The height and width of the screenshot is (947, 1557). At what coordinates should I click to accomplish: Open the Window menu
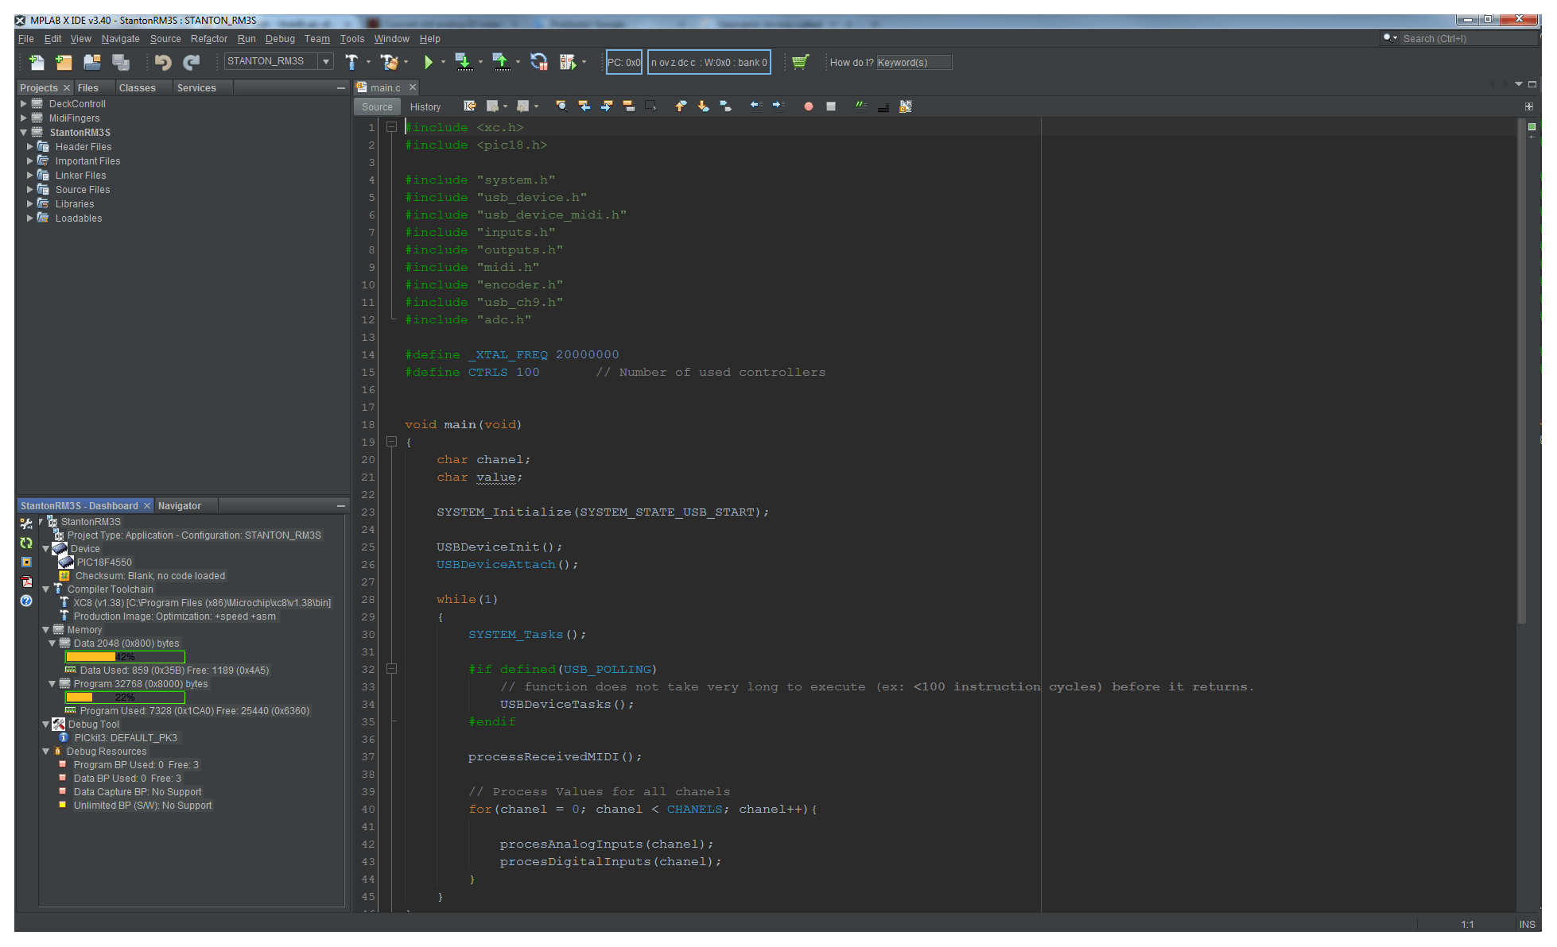tap(392, 39)
